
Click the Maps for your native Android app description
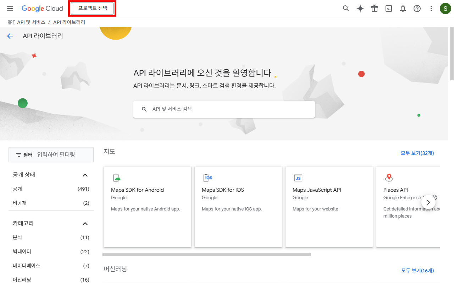coord(145,209)
